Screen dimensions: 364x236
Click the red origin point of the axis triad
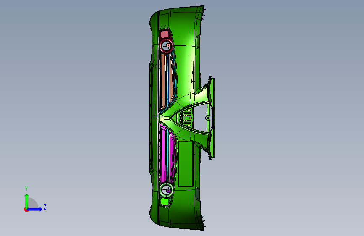point(26,210)
